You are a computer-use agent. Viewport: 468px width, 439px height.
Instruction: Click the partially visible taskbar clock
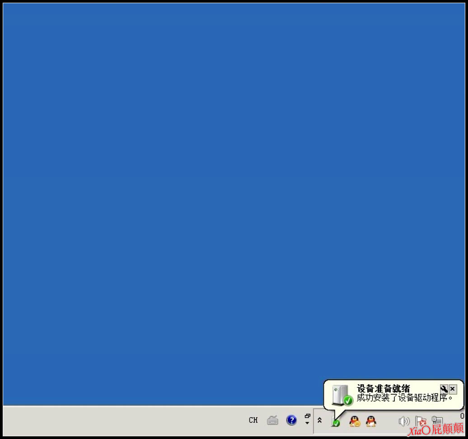(462, 416)
